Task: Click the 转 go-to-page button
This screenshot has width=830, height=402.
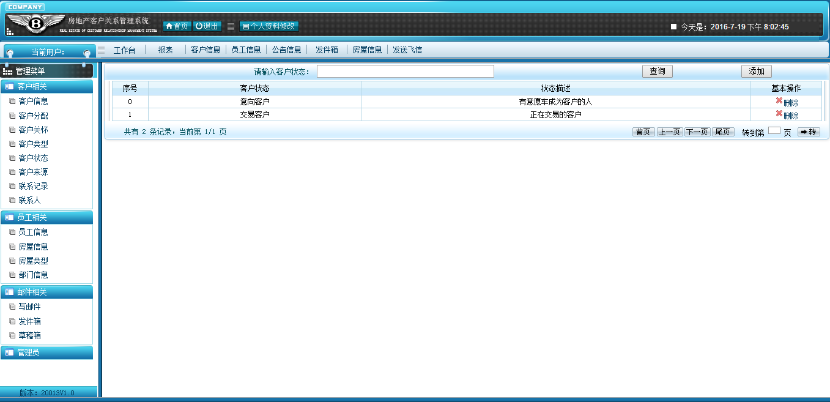Action: [x=809, y=132]
